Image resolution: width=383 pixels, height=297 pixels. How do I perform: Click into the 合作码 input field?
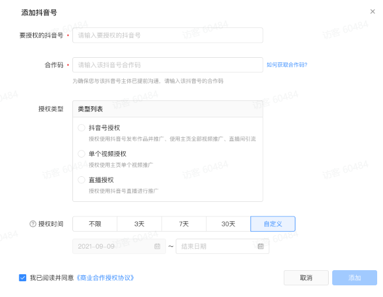(168, 65)
